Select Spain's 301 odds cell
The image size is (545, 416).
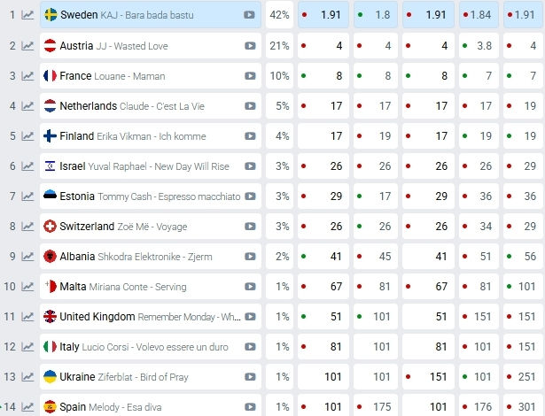[524, 405]
